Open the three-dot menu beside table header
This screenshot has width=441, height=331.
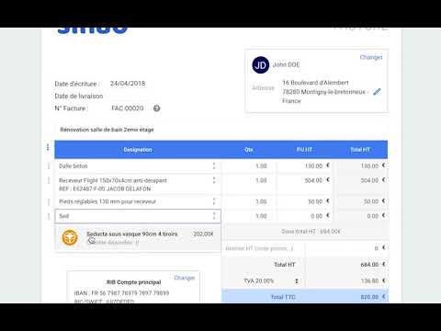point(48,147)
